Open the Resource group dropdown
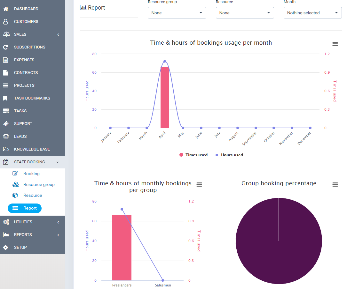The image size is (347, 289). point(177,13)
